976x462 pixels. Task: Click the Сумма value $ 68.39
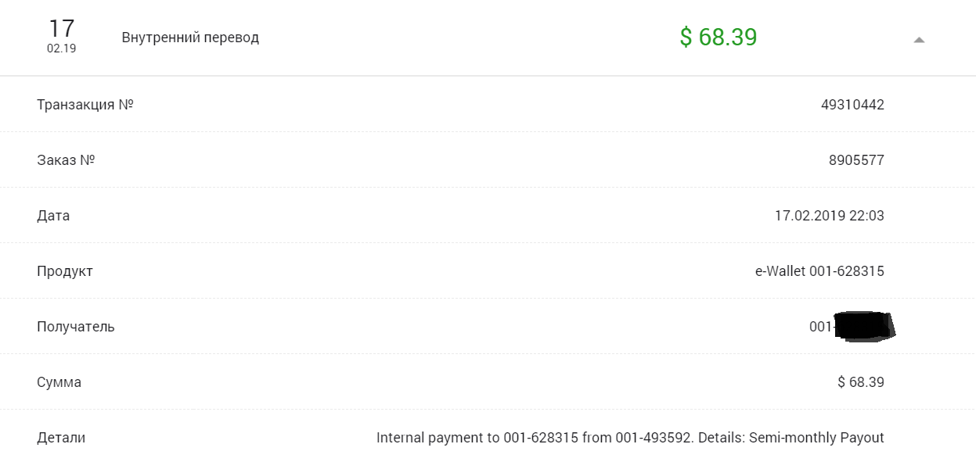(x=860, y=382)
